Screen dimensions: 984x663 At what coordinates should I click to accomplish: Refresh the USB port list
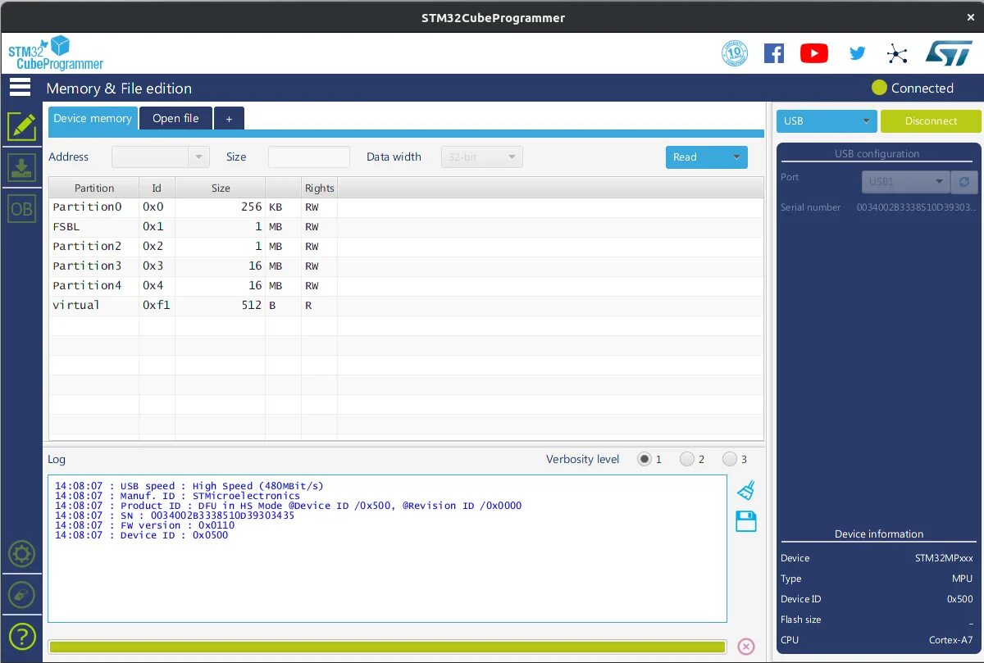pyautogui.click(x=964, y=181)
